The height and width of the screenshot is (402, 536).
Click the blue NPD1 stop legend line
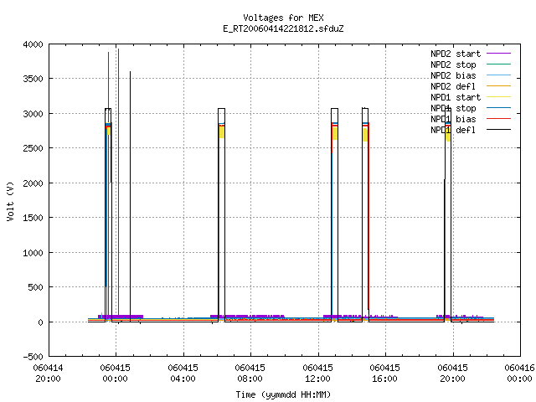coord(498,108)
